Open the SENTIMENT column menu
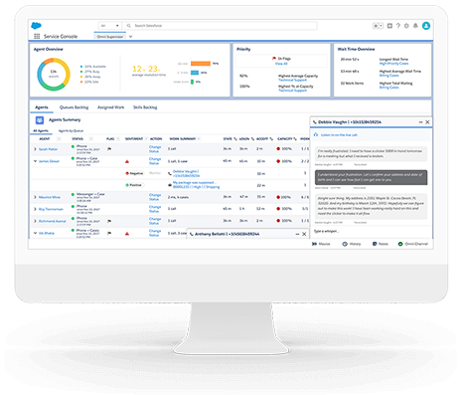 (x=146, y=138)
